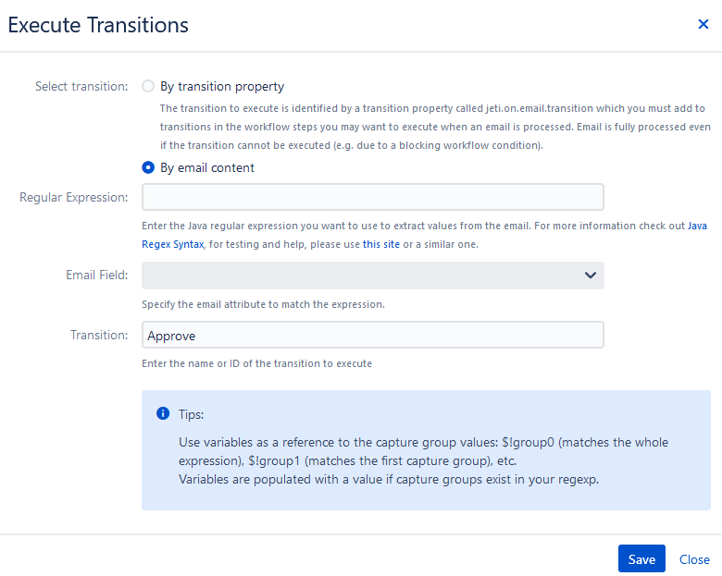Viewport: 722px width, 576px height.
Task: Click the 'Specify the email attribute' help text
Action: tap(263, 304)
